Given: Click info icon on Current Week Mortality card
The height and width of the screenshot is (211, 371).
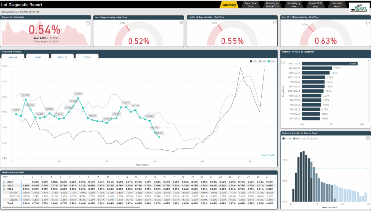Looking at the screenshot, I should tap(88, 23).
